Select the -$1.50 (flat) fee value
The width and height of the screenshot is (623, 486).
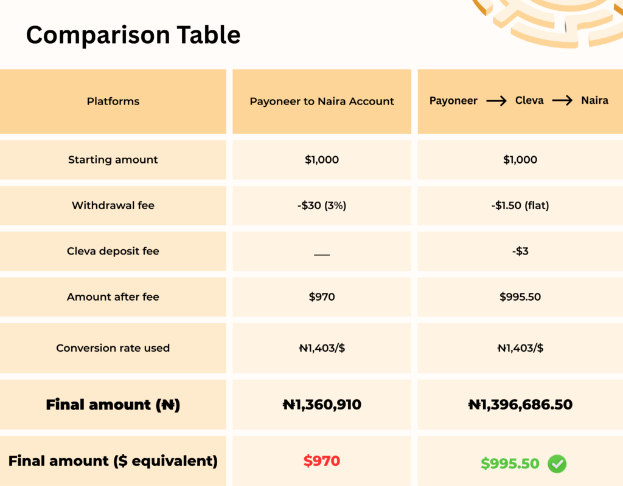520,205
